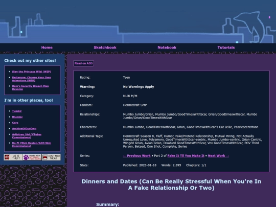Click the 'Multi M/M' category value
Viewport: 276px width, 207px height.
click(130, 96)
